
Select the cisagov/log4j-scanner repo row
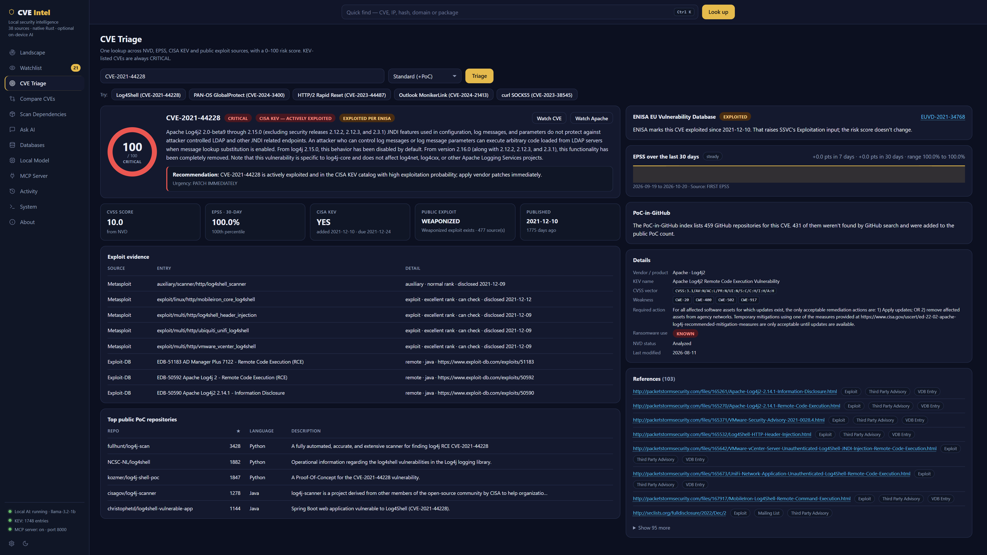point(360,493)
